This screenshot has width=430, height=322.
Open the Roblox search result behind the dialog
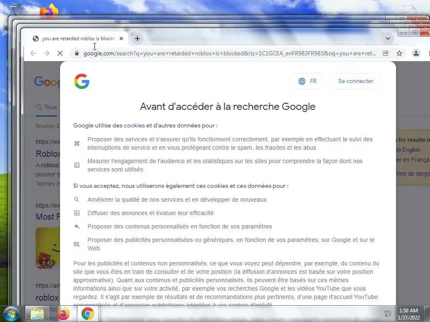[x=48, y=153]
